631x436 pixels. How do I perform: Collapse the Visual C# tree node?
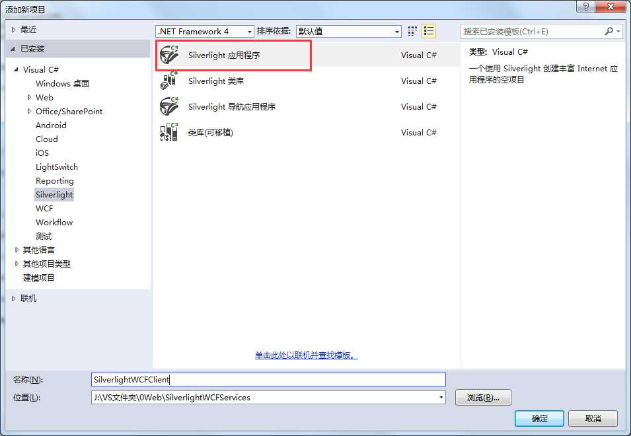click(x=16, y=69)
